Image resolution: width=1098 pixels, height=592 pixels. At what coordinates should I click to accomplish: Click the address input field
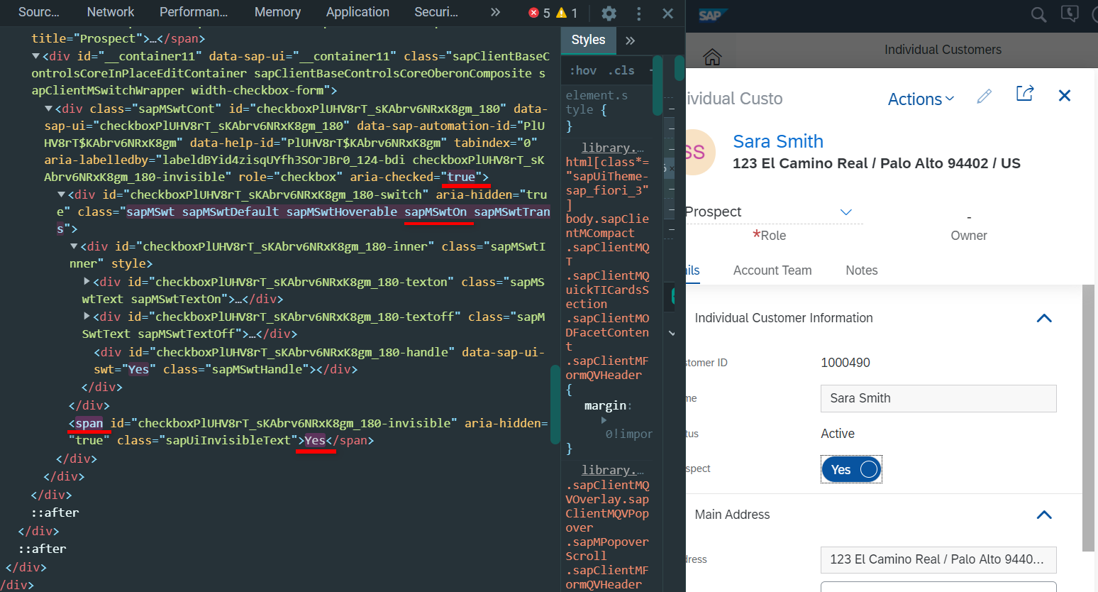938,559
